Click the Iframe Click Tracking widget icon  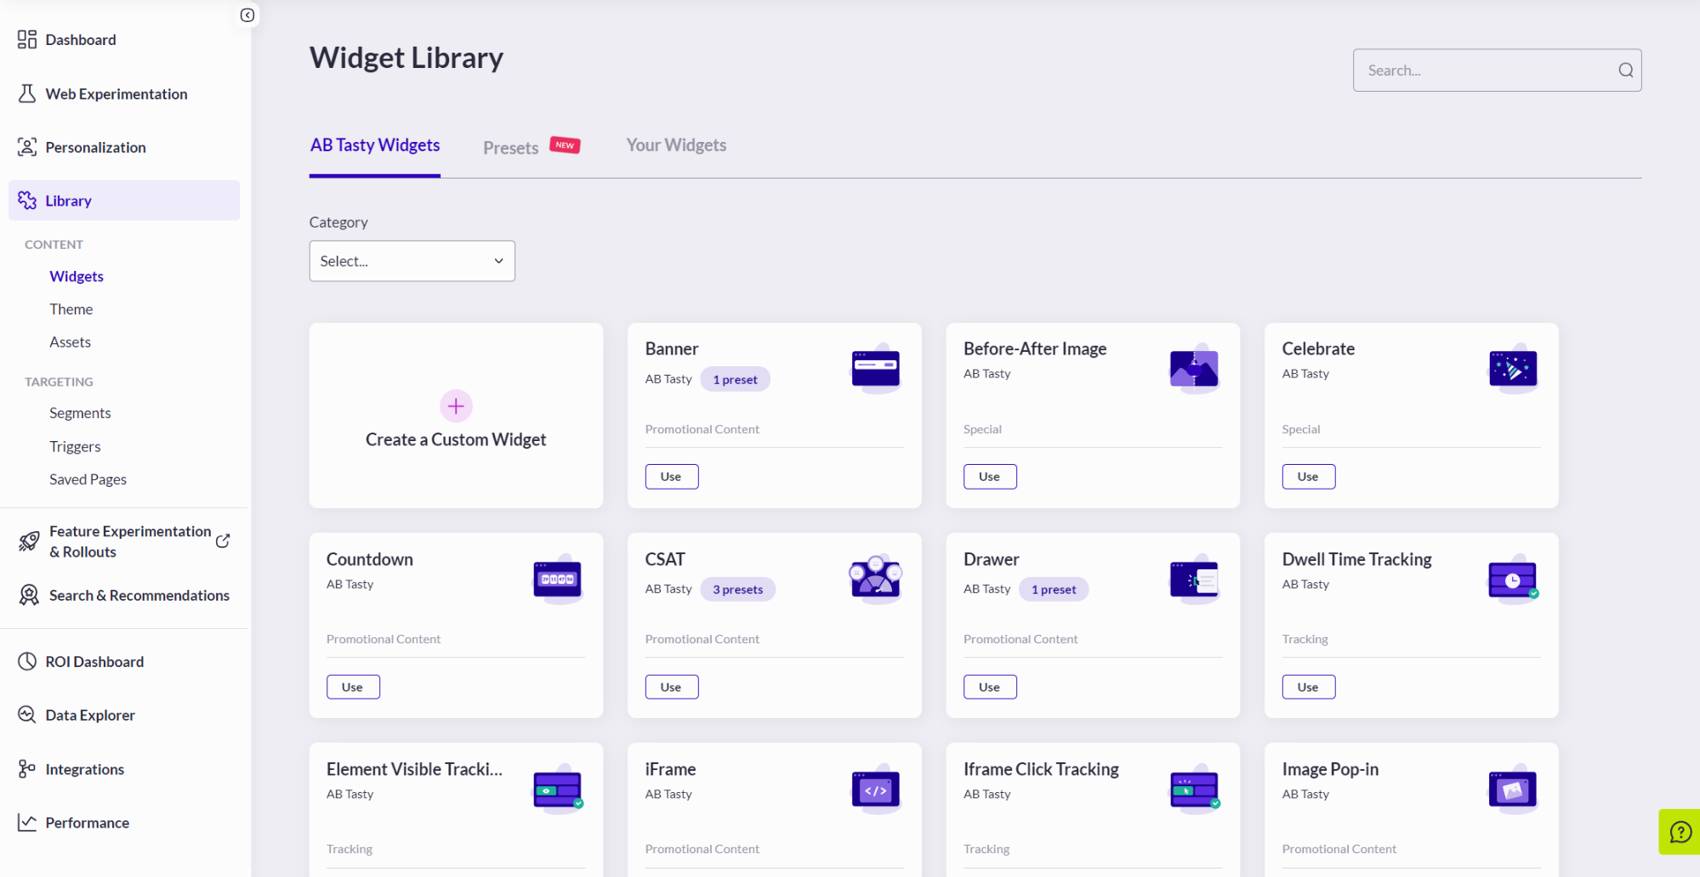click(1194, 789)
